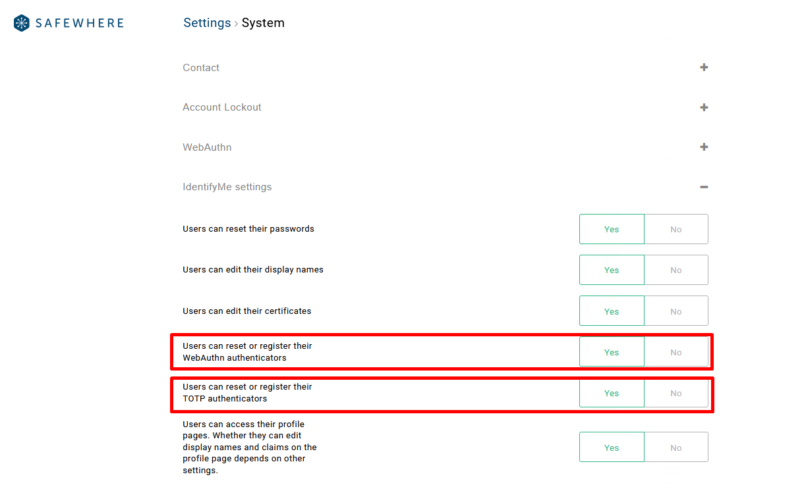Disable editing display names with No
This screenshot has height=489, width=804.
(x=675, y=270)
